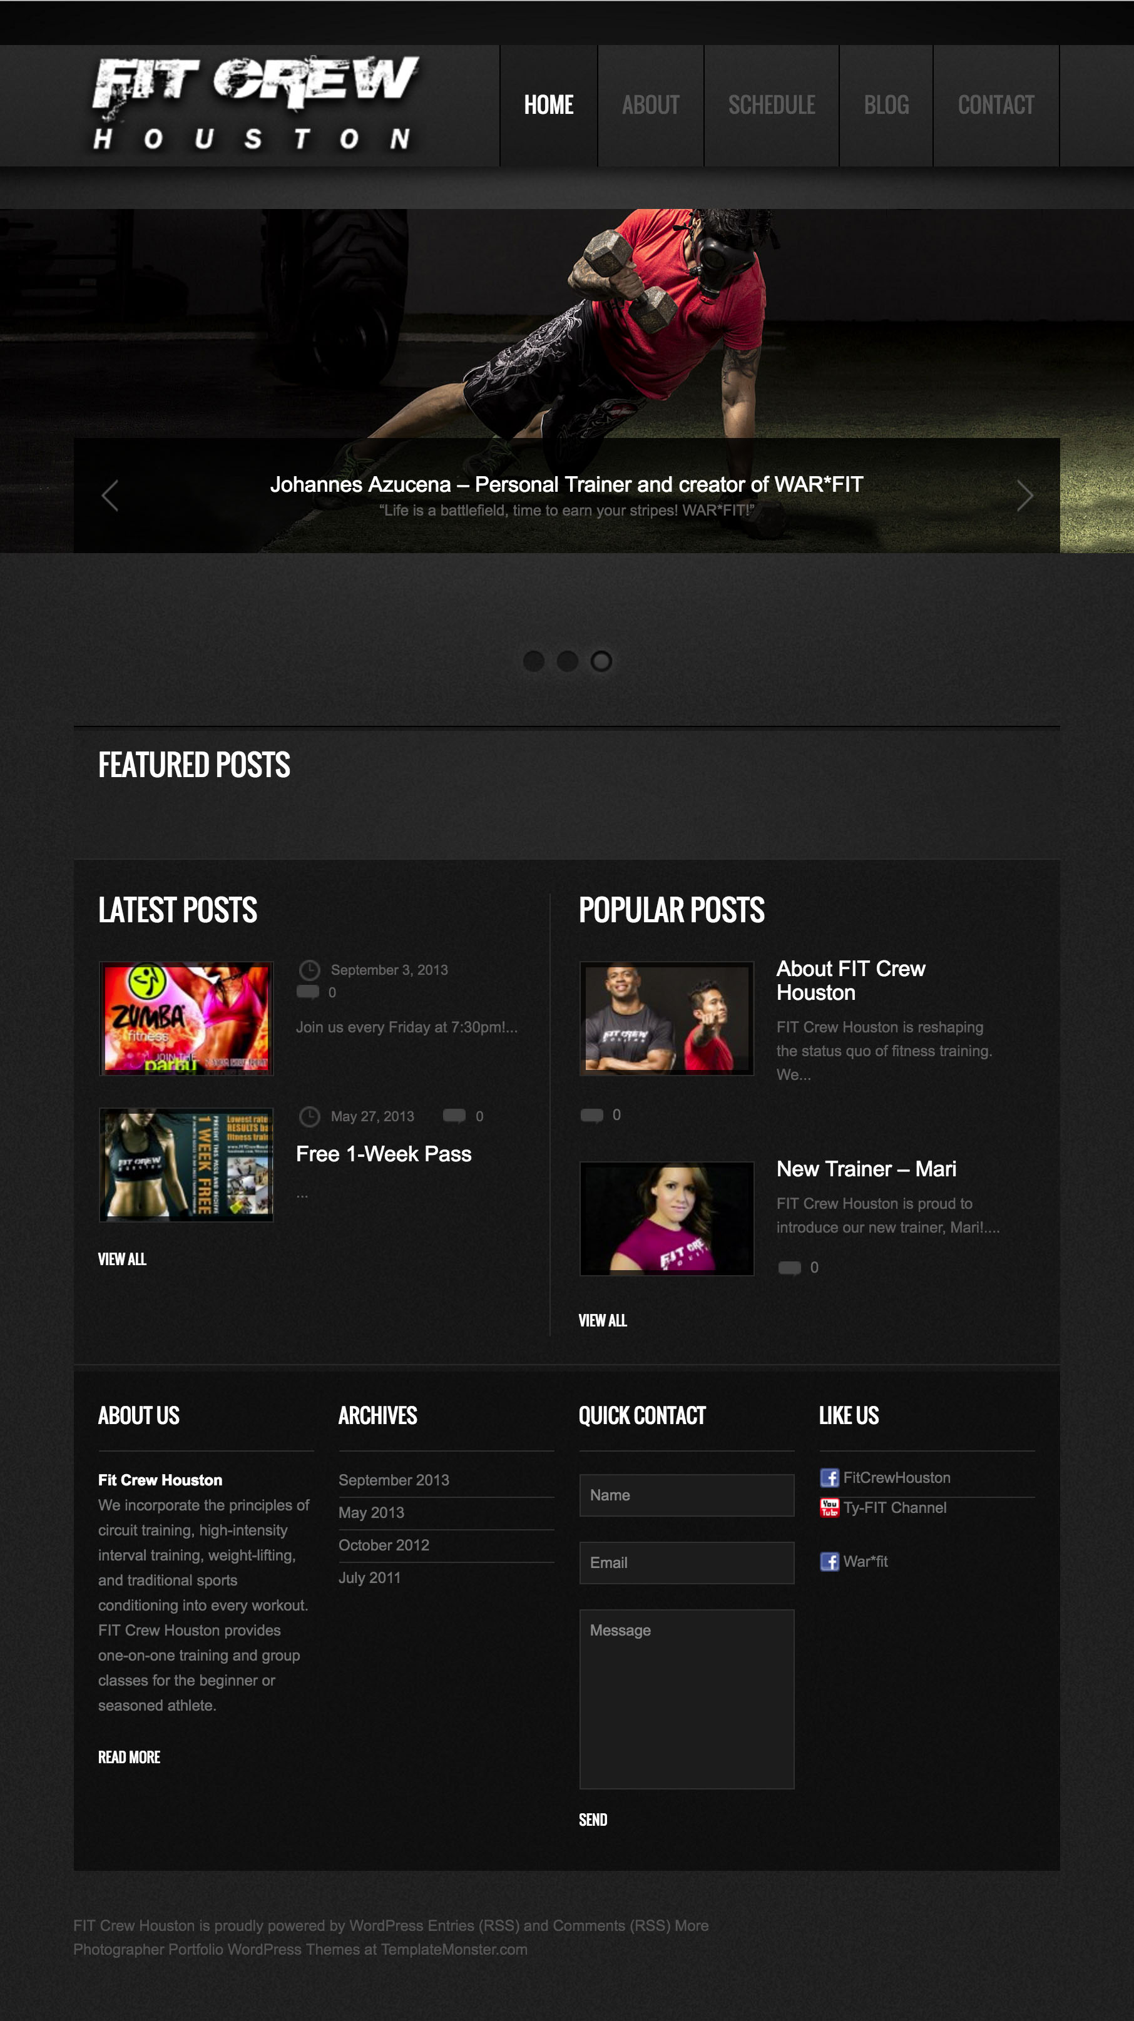Click Join us every Friday excerpt text
This screenshot has height=2021, width=1134.
(x=407, y=1027)
